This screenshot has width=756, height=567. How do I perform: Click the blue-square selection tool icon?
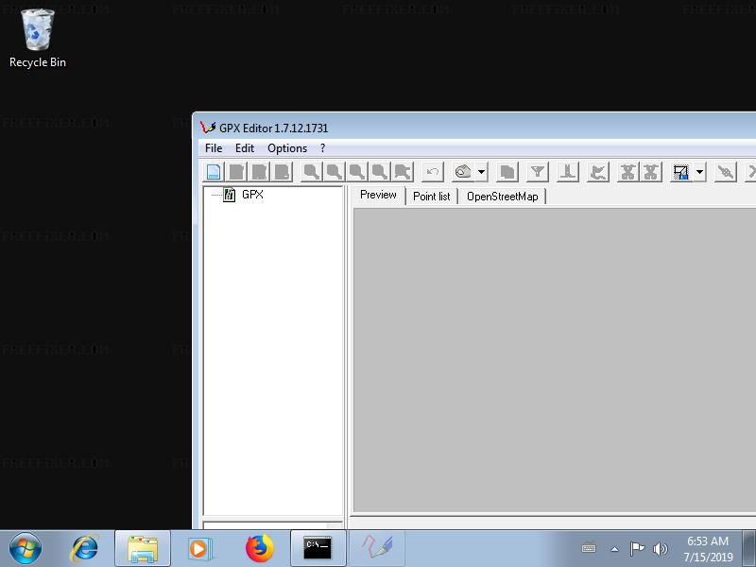click(680, 172)
